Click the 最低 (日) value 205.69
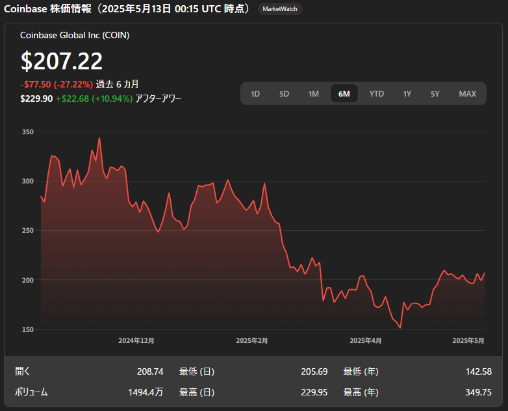The width and height of the screenshot is (508, 411). point(314,371)
